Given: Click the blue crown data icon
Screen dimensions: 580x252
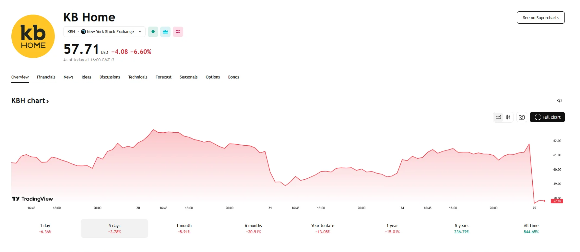Looking at the screenshot, I should [x=165, y=32].
